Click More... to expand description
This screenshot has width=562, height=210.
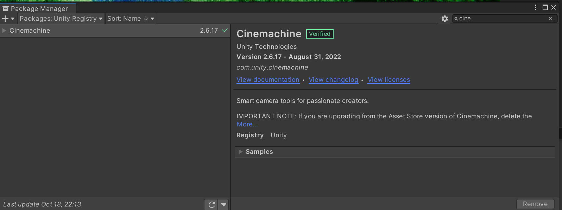click(247, 124)
